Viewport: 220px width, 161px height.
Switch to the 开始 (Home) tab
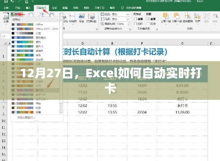point(18,8)
